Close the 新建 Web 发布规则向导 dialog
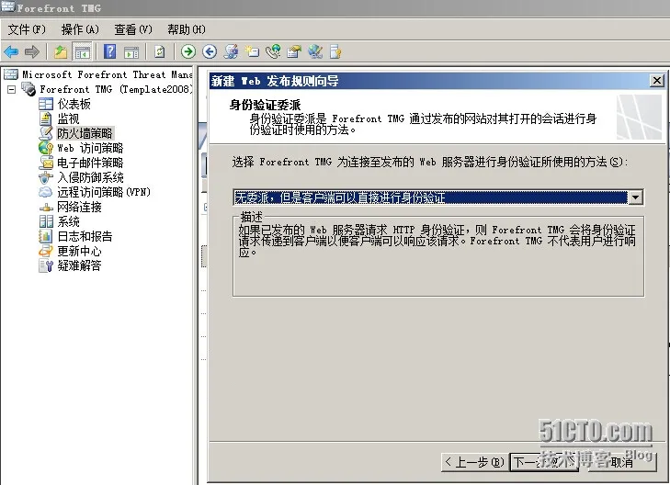This screenshot has height=485, width=670. 656,80
